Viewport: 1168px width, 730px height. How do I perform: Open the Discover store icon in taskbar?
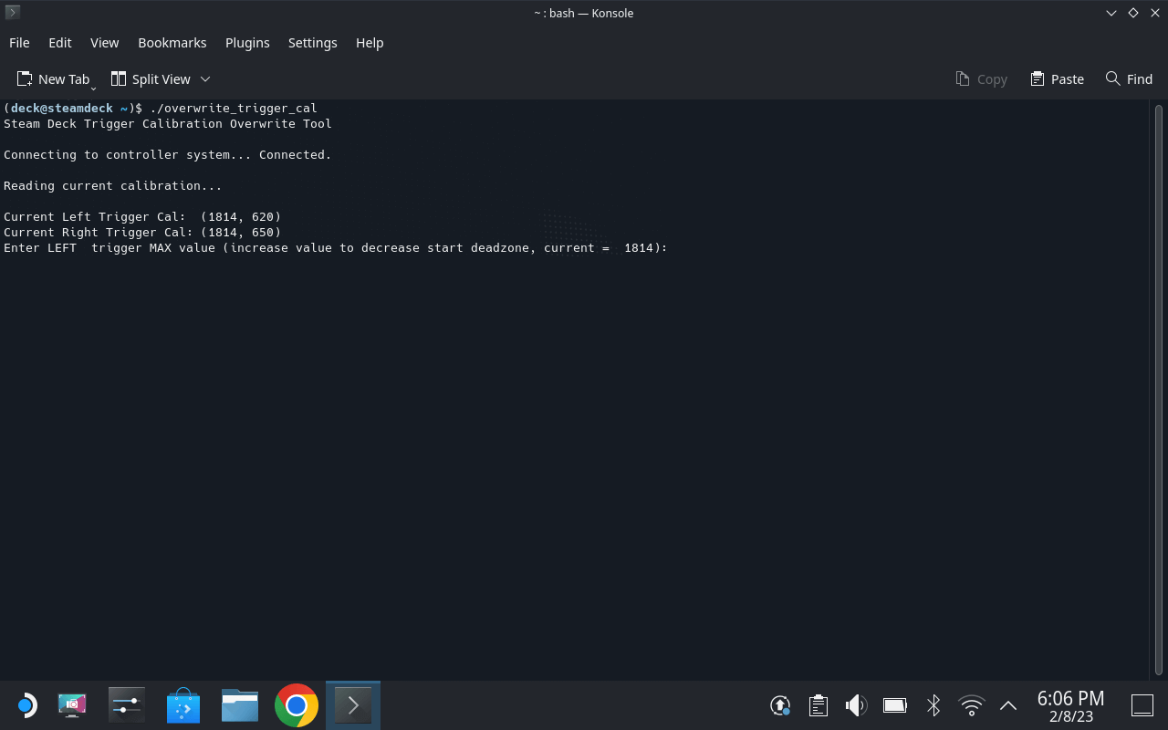tap(183, 705)
